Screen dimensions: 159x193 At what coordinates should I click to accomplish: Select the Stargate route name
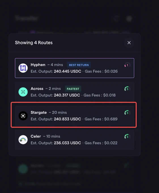(39, 113)
